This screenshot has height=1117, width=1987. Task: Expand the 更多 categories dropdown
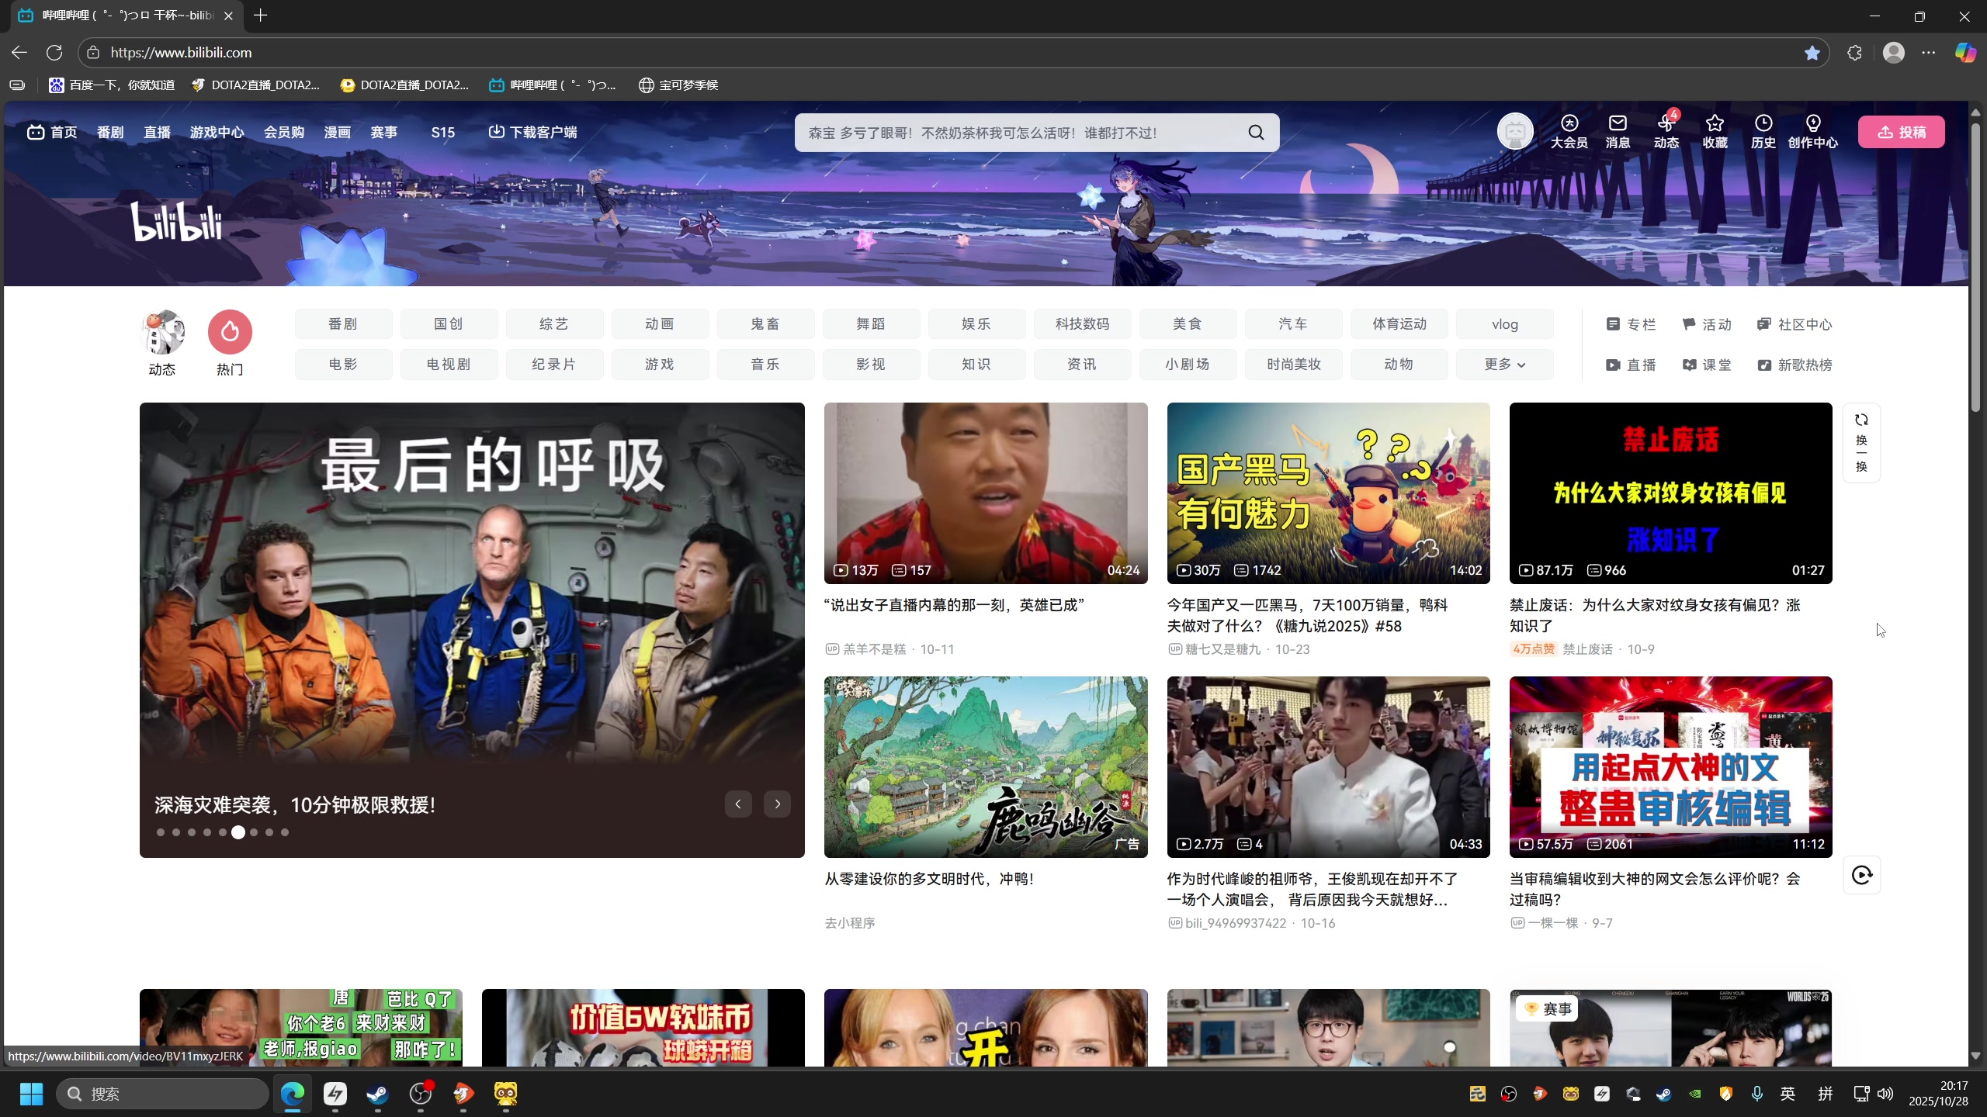(1503, 364)
